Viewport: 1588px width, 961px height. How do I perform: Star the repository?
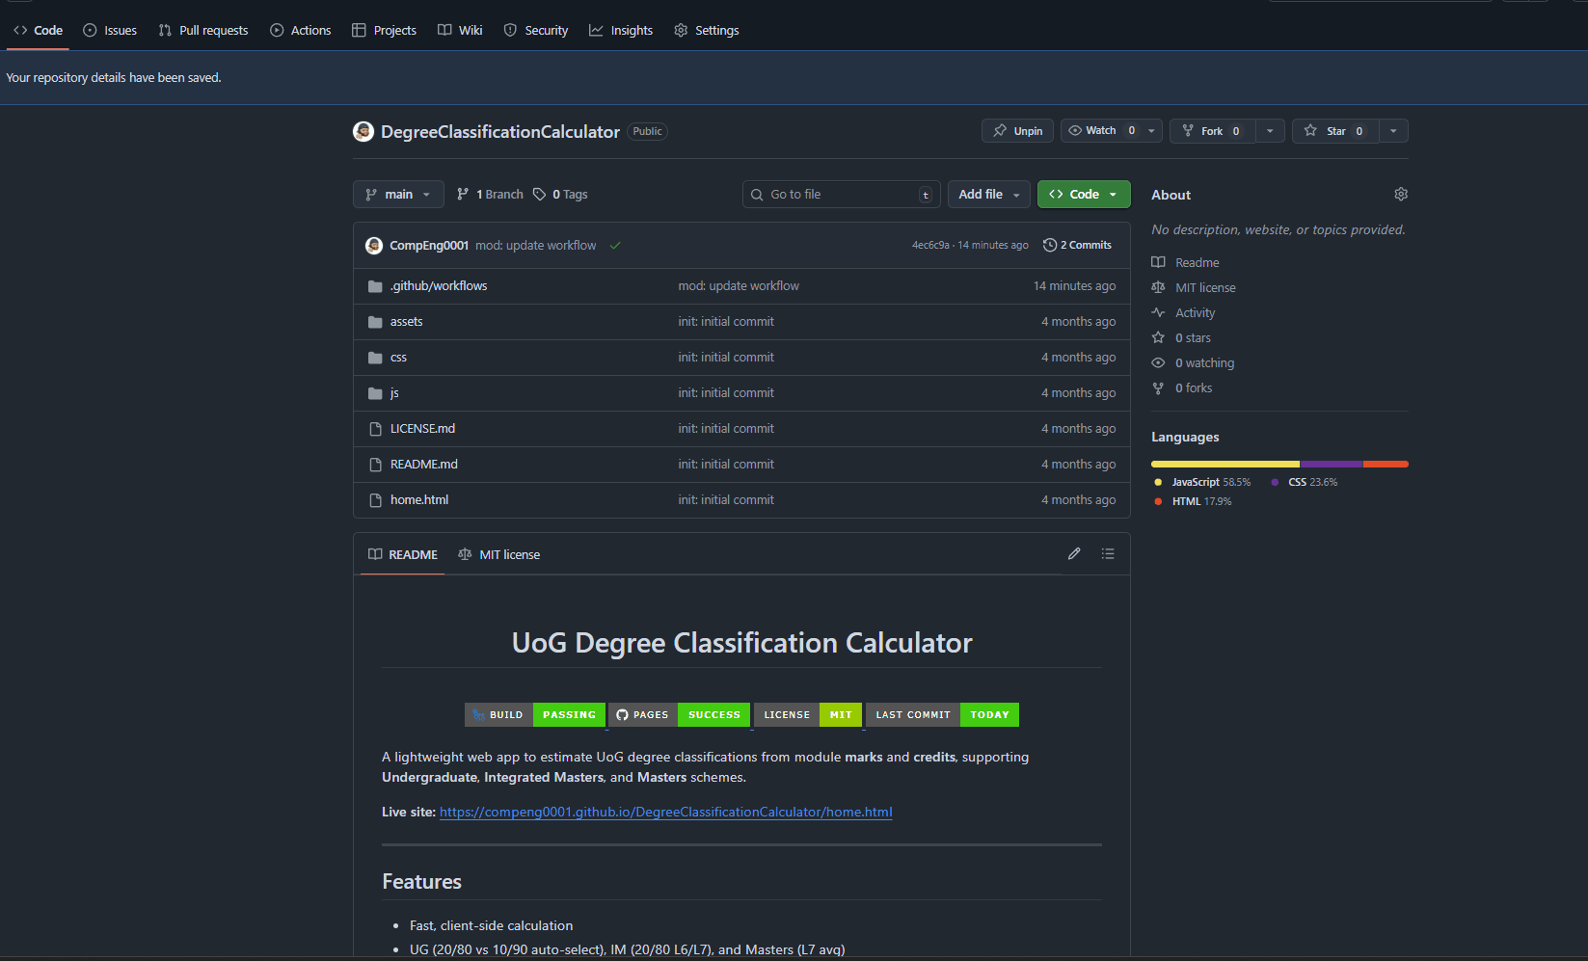click(x=1335, y=131)
